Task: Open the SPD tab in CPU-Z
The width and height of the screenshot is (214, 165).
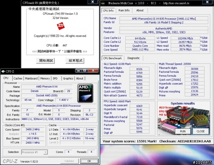Action: click(55, 78)
